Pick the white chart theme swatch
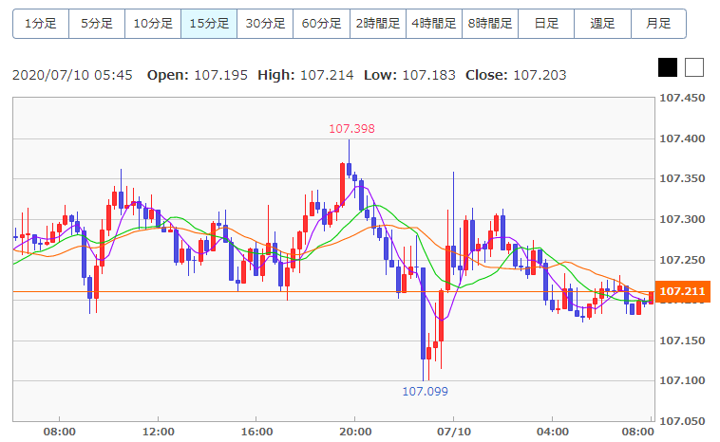This screenshot has width=720, height=442. coord(693,67)
